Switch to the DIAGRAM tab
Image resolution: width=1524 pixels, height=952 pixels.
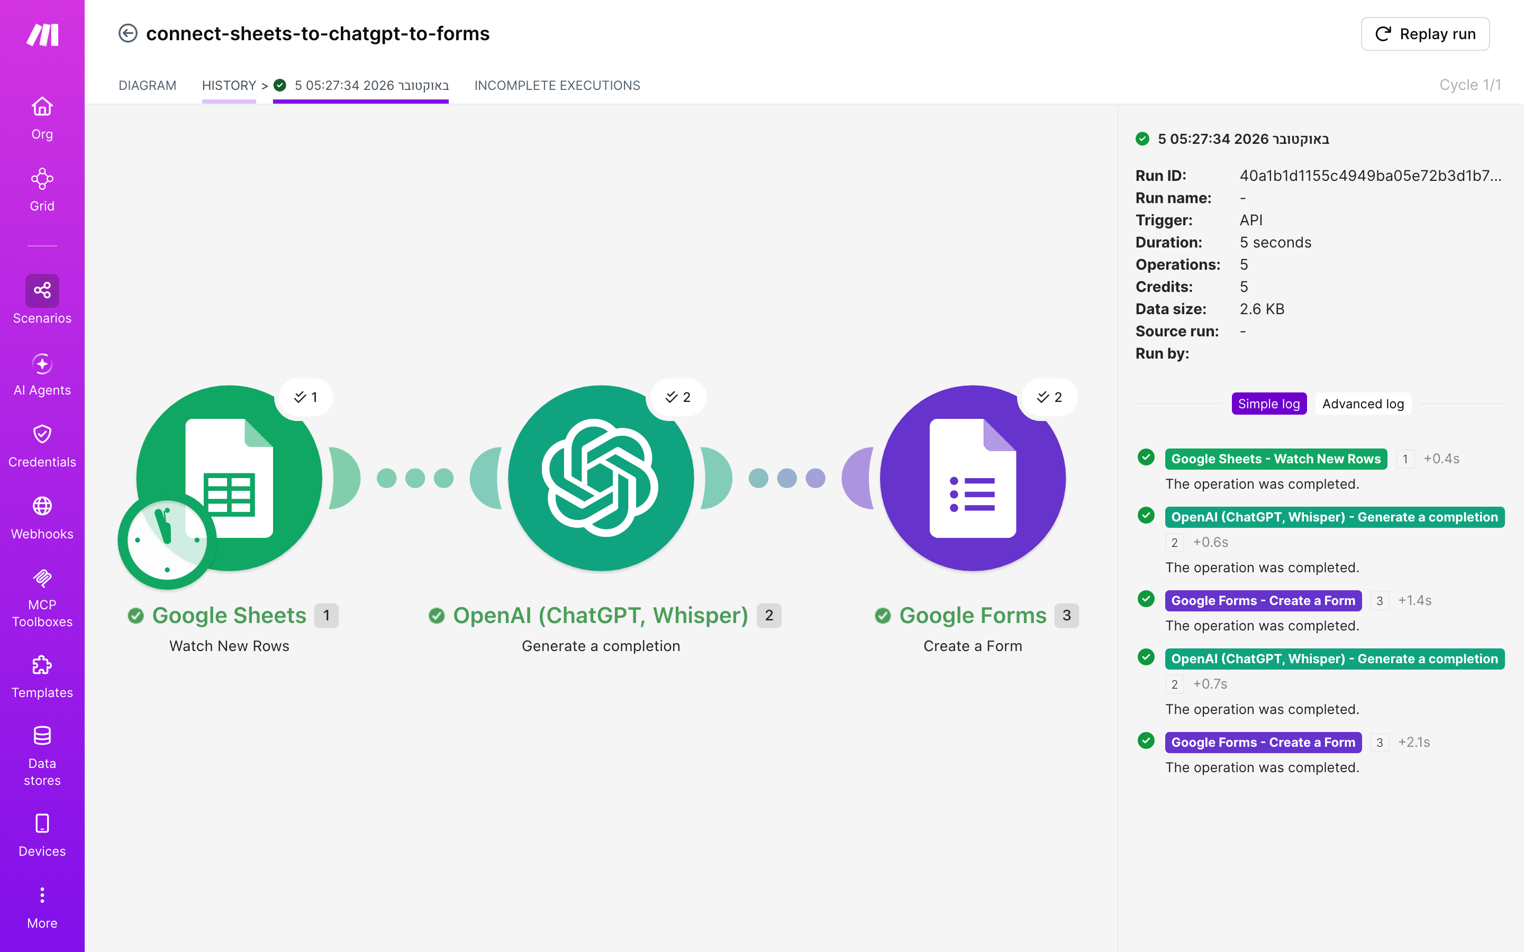[147, 86]
